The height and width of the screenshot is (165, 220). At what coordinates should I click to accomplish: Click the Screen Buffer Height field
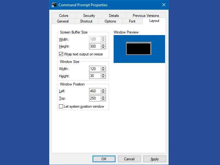(x=95, y=46)
